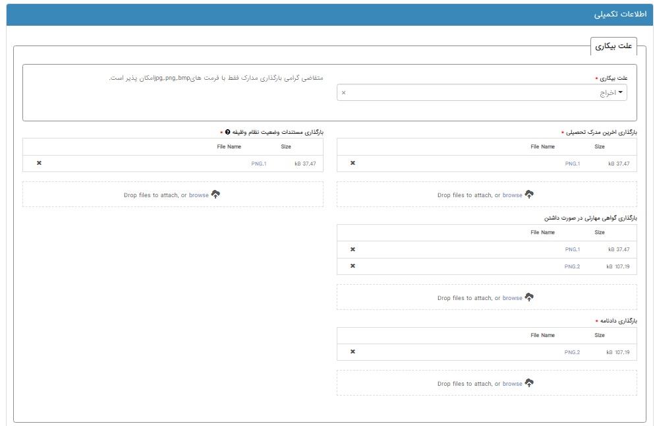This screenshot has width=655, height=426.
Task: Browse files for گواهی مهارتی upload
Action: click(x=512, y=298)
